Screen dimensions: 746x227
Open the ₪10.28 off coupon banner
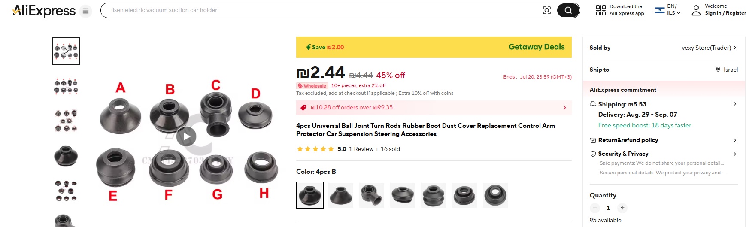point(434,108)
